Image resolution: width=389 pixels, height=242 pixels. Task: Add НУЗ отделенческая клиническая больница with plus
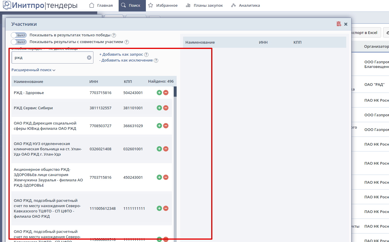159,149
